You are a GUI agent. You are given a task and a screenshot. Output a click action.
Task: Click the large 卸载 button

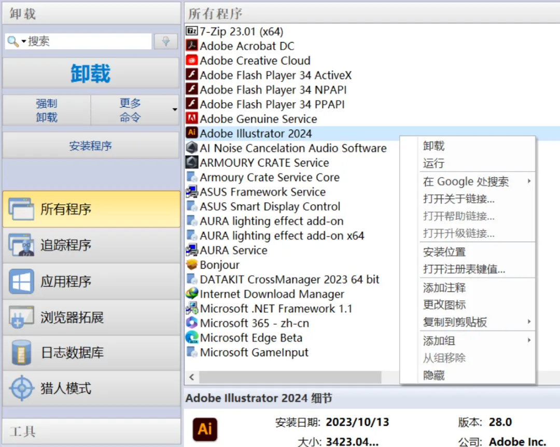click(91, 73)
